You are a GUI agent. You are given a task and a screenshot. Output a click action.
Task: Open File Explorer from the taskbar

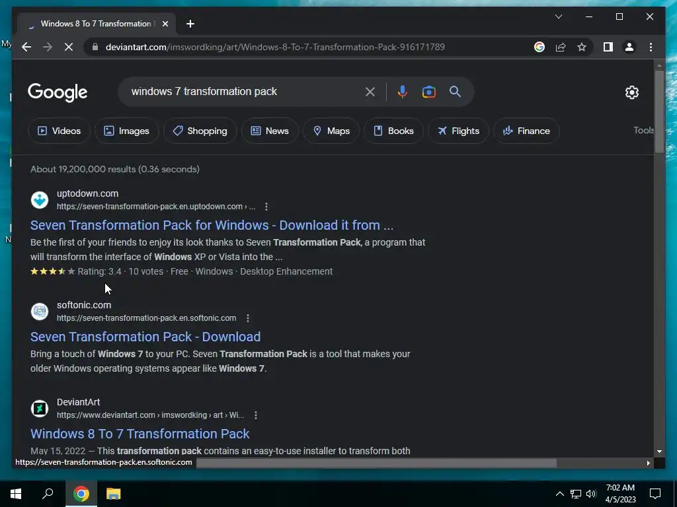coord(114,494)
